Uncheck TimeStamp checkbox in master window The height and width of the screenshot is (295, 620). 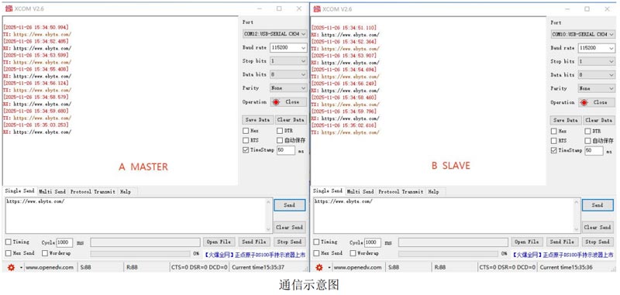[x=246, y=150]
